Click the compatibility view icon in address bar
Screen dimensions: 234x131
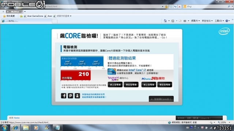(x=171, y=7)
